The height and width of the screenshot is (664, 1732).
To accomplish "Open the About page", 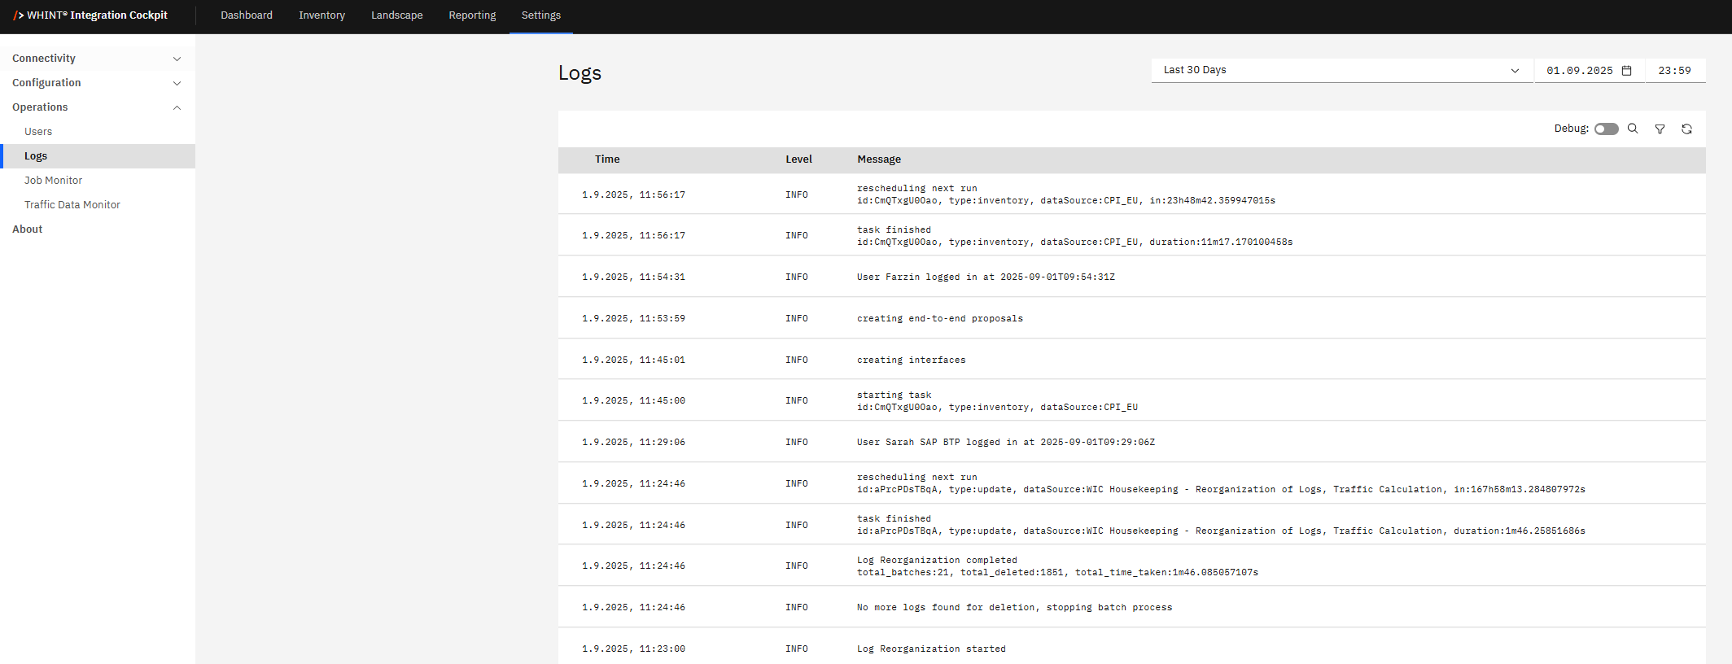I will click(x=28, y=229).
